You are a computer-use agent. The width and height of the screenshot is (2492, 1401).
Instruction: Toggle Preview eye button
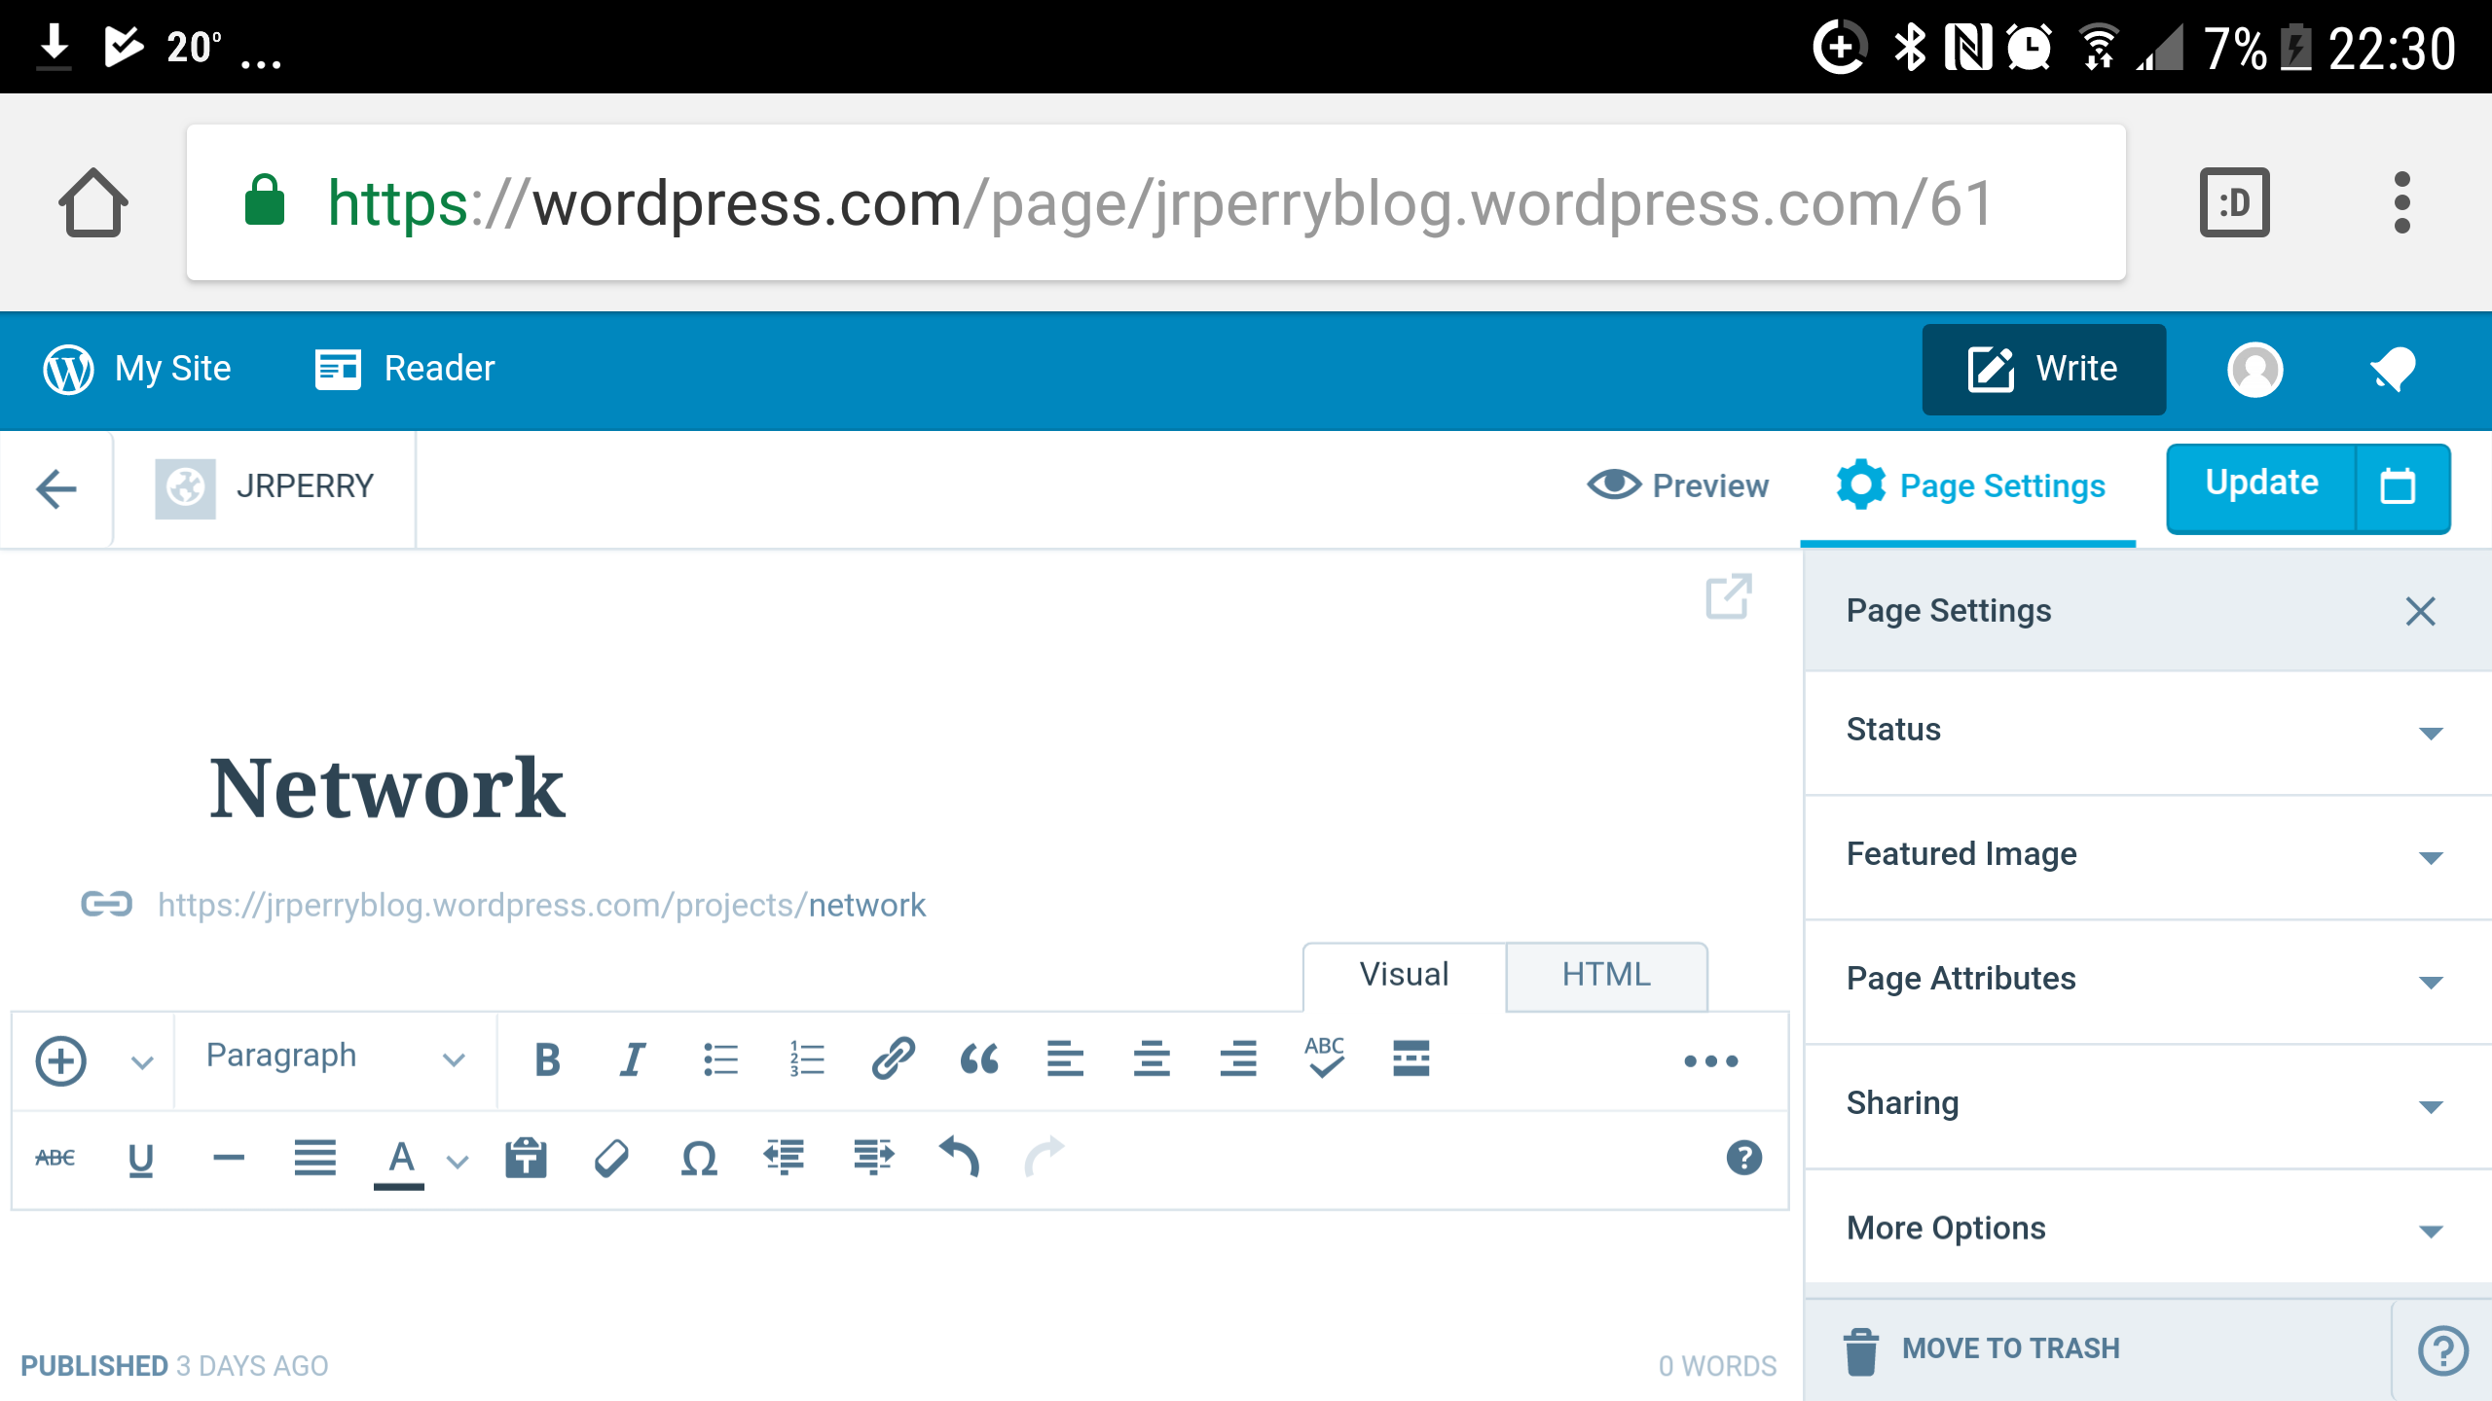click(1677, 485)
